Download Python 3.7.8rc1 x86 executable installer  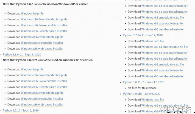(x=163, y=71)
